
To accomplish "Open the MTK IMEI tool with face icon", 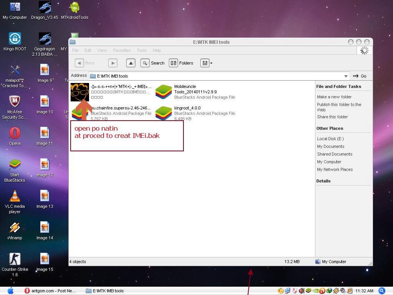I will click(x=80, y=92).
